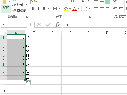Viewport: 127px width, 95px height.
Task: Select column C header
Action: 52,33
